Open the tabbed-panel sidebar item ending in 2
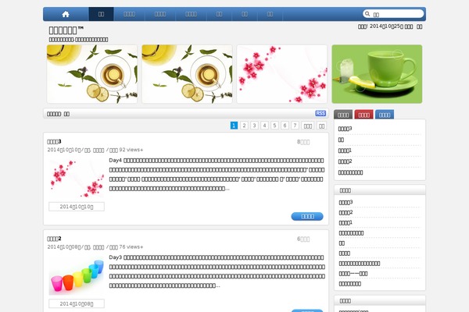The width and height of the screenshot is (469, 312). 345,161
